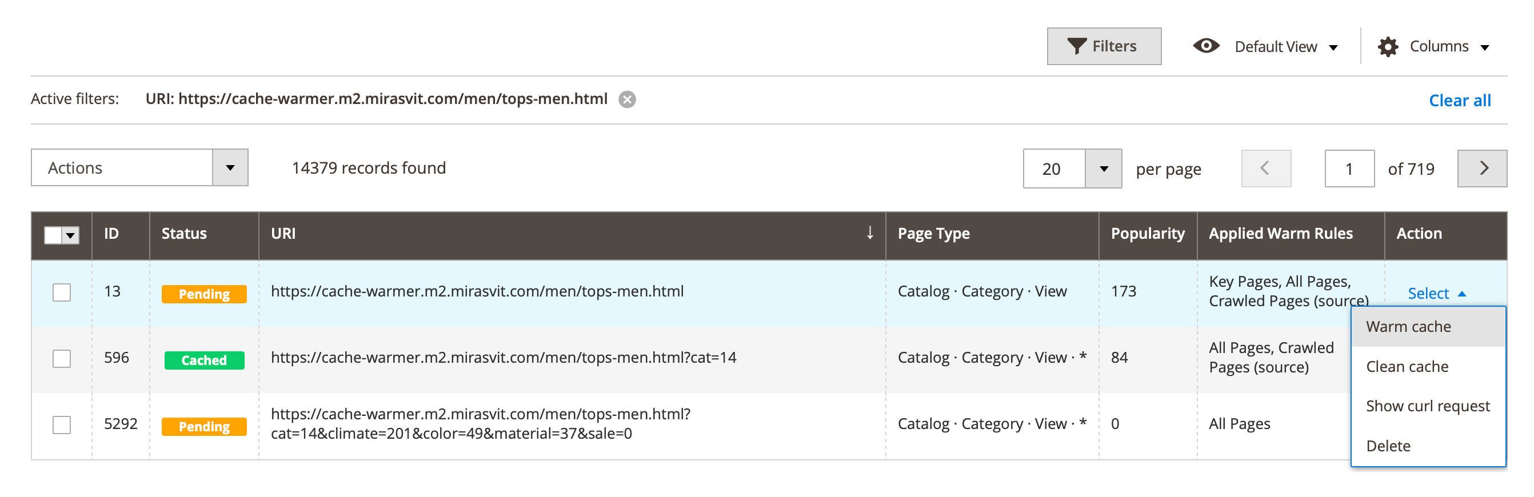Click the Pending badge in row 13

point(203,294)
